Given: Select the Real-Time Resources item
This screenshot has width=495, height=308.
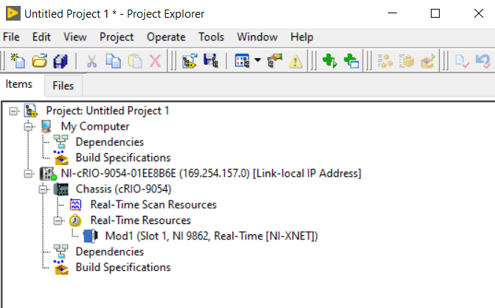Looking at the screenshot, I should click(x=140, y=220).
